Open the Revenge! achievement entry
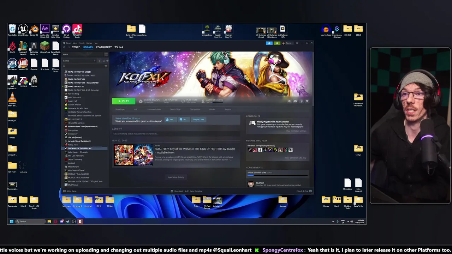Screen dimensions: 452x254 point(278,184)
